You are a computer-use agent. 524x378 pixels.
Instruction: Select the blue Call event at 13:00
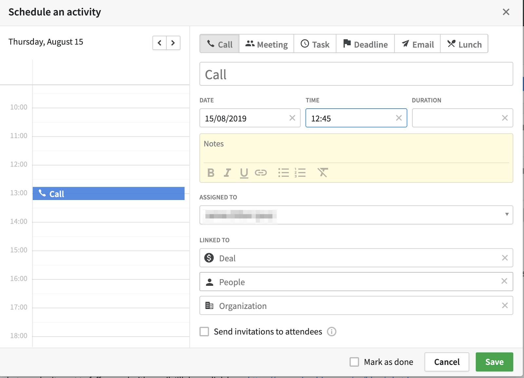(108, 193)
